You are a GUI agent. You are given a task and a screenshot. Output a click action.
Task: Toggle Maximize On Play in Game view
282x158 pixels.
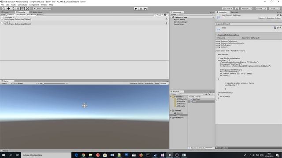point(137,83)
